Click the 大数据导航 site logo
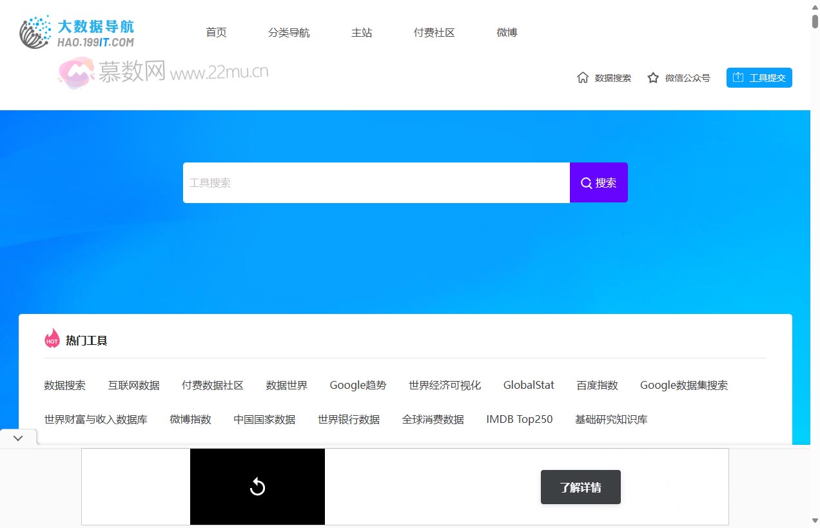Viewport: 820px width, 528px height. pyautogui.click(x=77, y=32)
